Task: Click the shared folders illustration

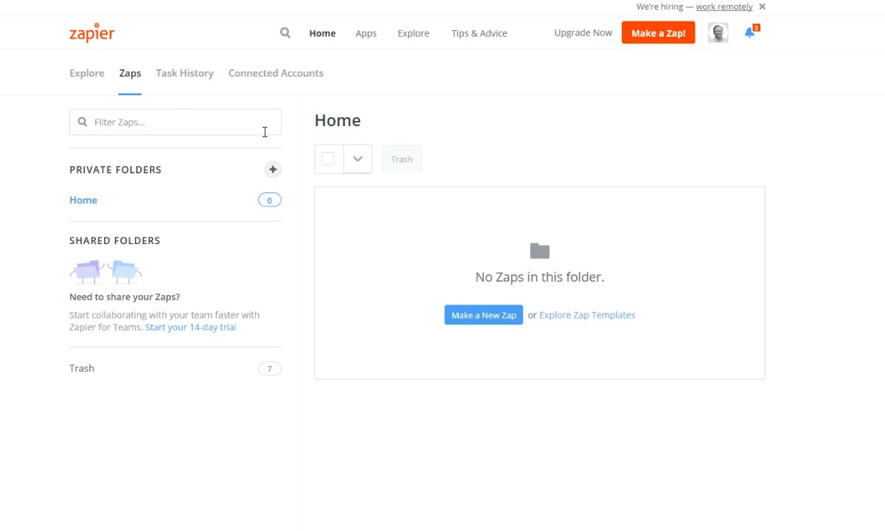Action: pyautogui.click(x=105, y=271)
